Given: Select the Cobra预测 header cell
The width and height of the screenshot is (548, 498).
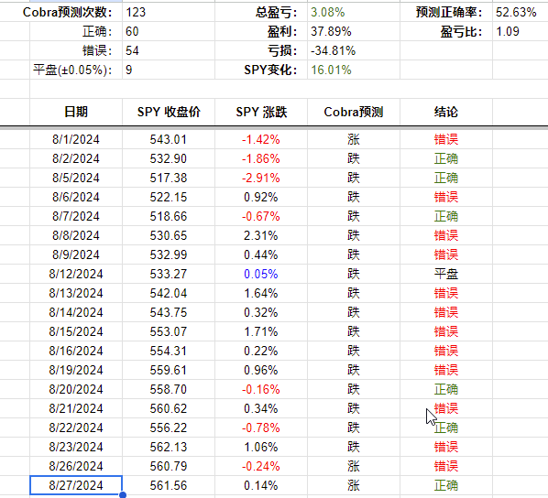Looking at the screenshot, I should (354, 112).
